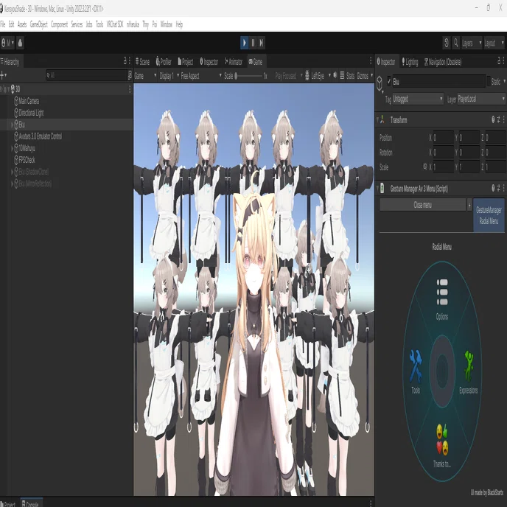Toggle the Hierarchy panel lock icon
507x507 pixels.
point(125,60)
